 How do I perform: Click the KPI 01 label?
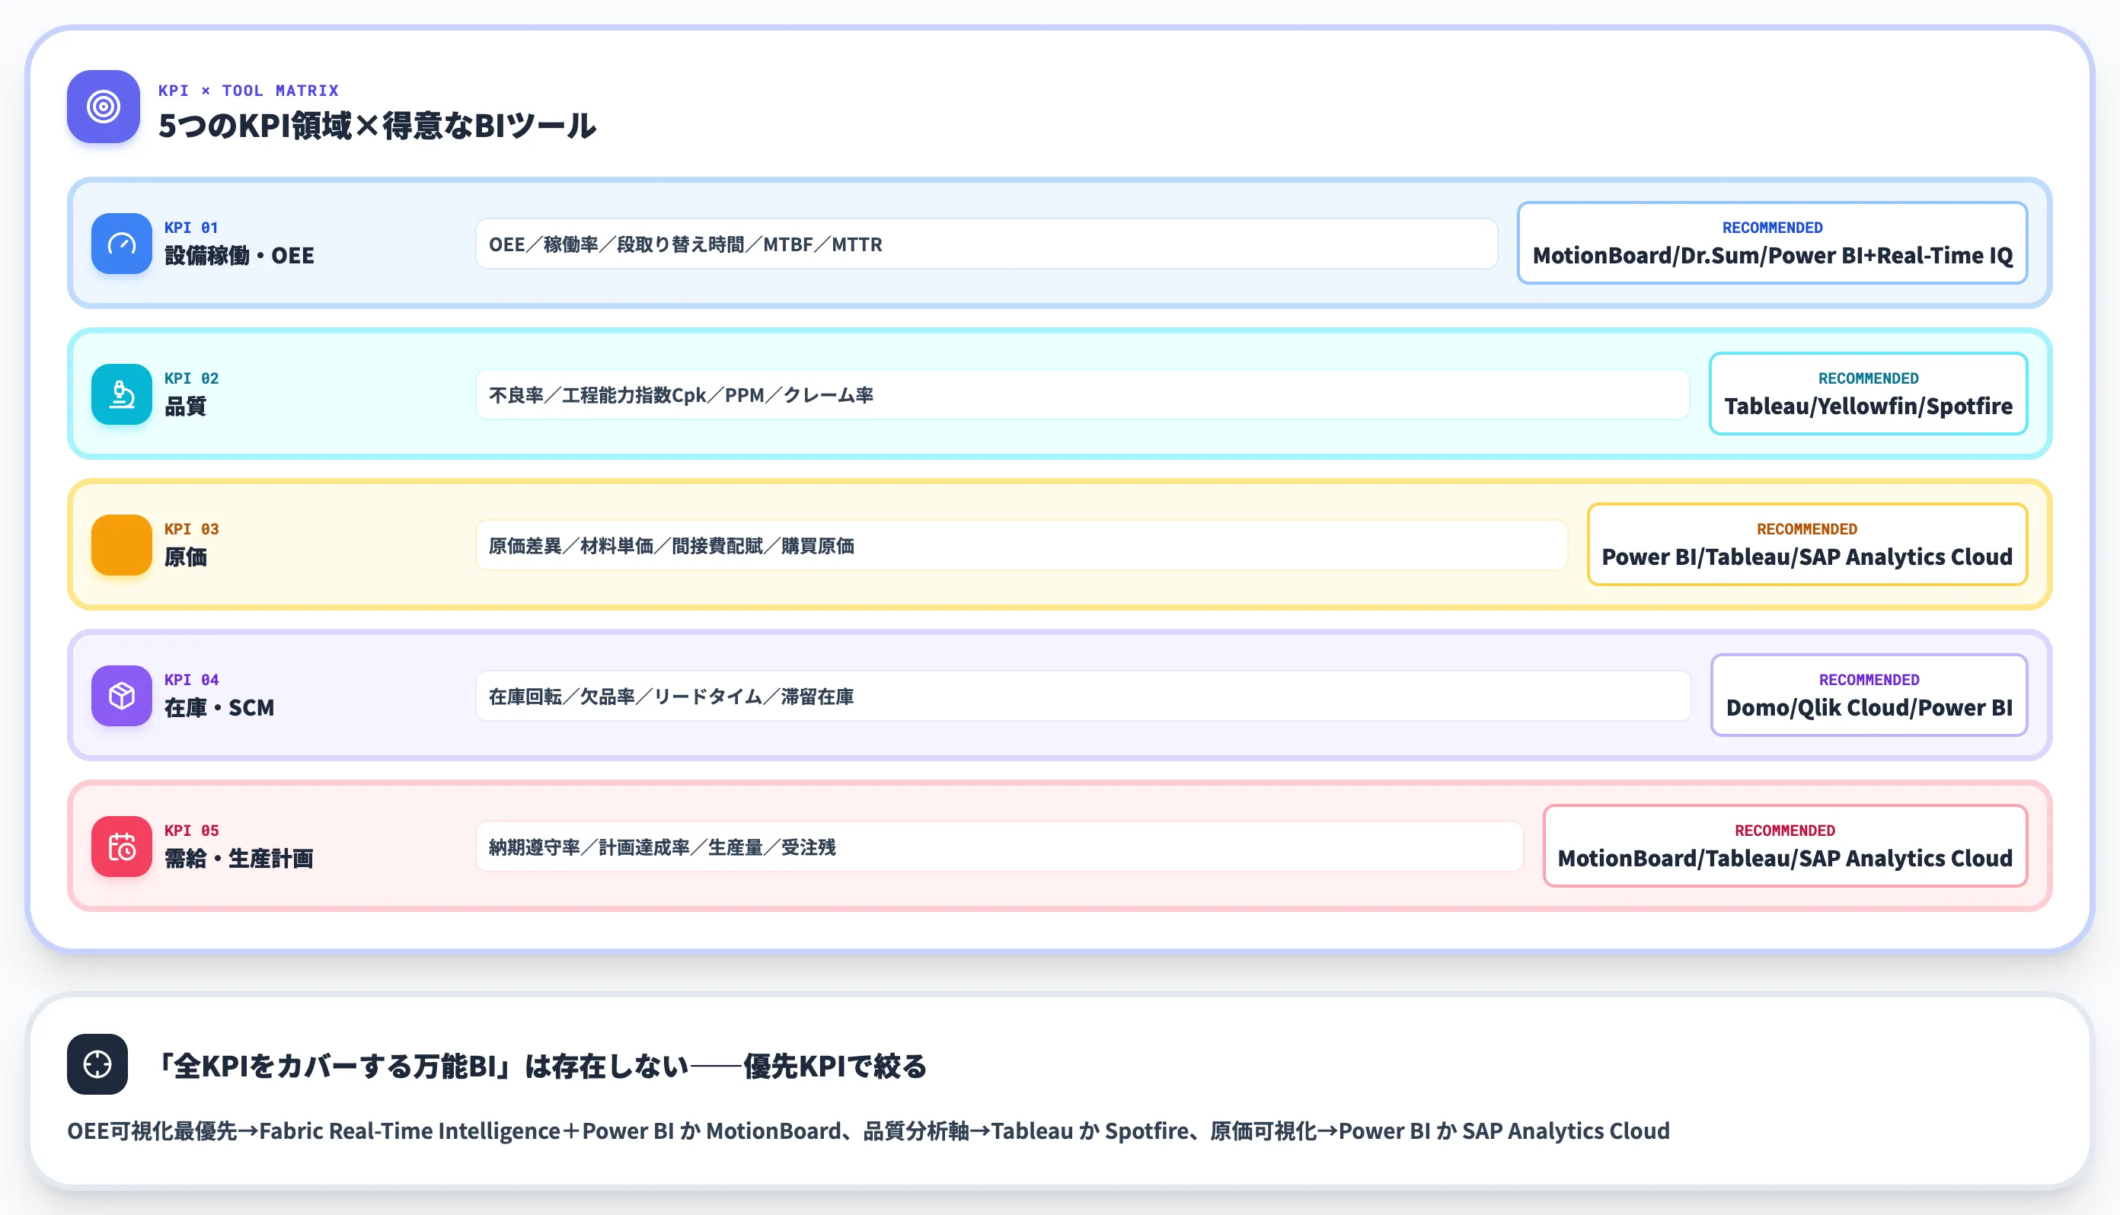(x=191, y=228)
